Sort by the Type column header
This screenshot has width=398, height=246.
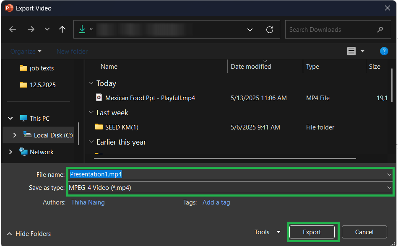[312, 67]
